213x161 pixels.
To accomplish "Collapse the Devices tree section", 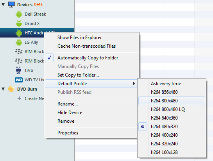I will pos(3,4).
